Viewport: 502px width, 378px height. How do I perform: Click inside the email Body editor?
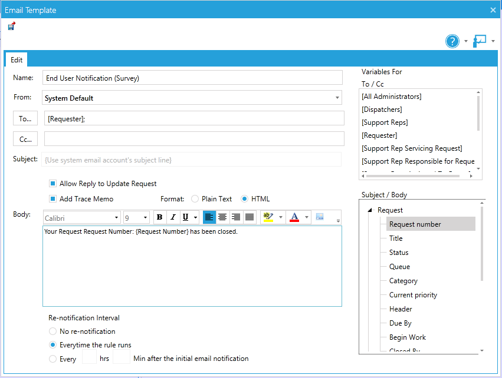(192, 266)
